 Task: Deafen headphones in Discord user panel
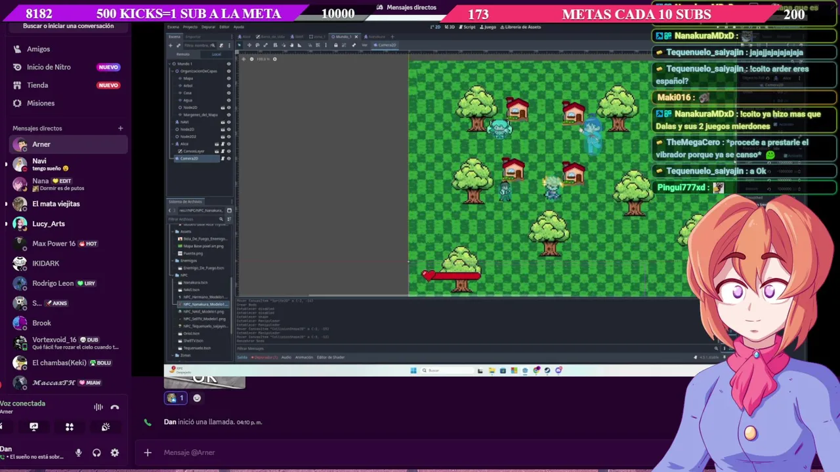pos(96,452)
